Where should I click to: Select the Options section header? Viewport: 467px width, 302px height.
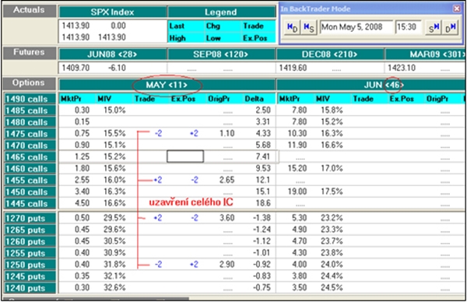[29, 83]
